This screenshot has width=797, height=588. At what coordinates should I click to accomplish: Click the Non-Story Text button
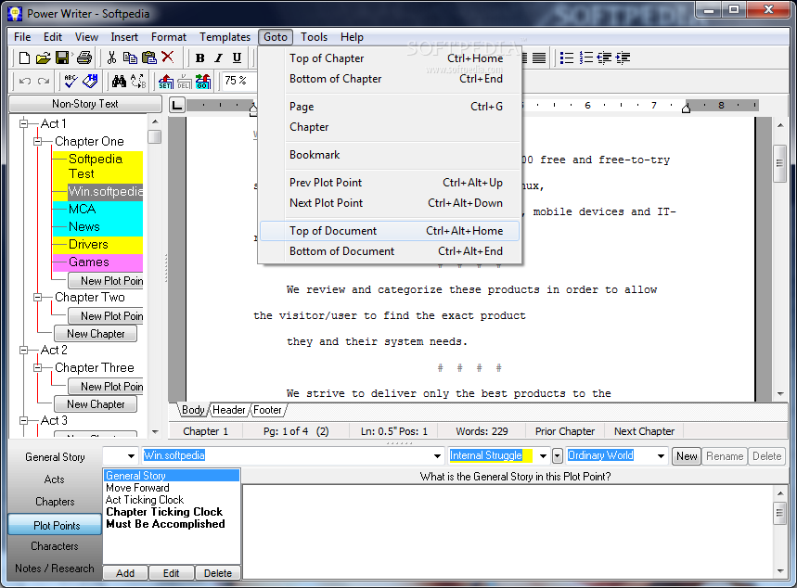85,104
